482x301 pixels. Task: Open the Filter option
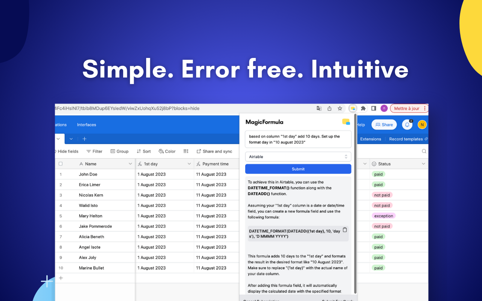pyautogui.click(x=95, y=151)
